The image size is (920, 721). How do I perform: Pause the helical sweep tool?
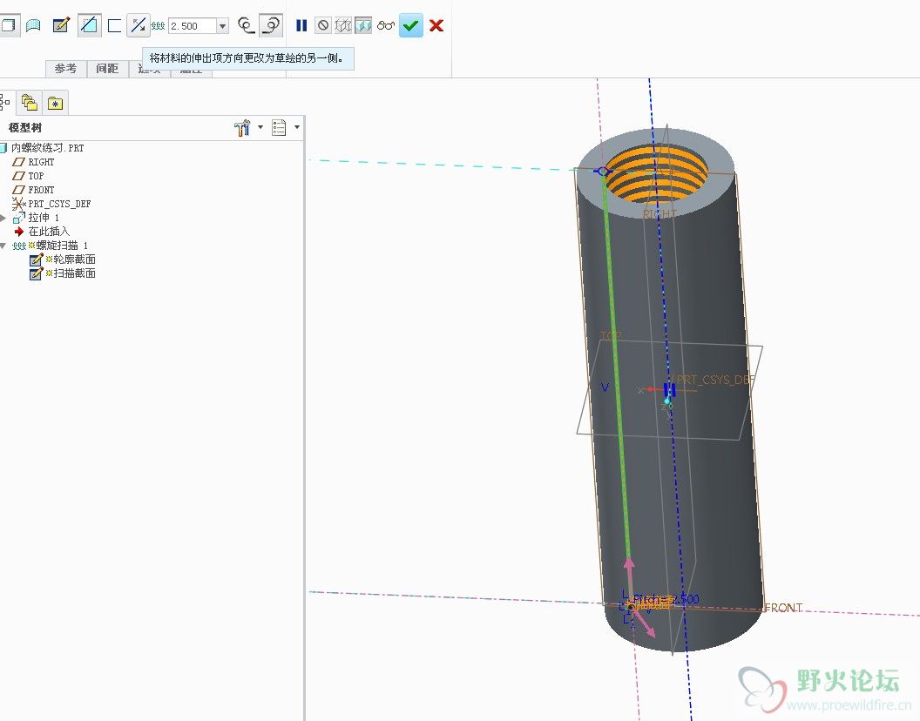pyautogui.click(x=301, y=25)
